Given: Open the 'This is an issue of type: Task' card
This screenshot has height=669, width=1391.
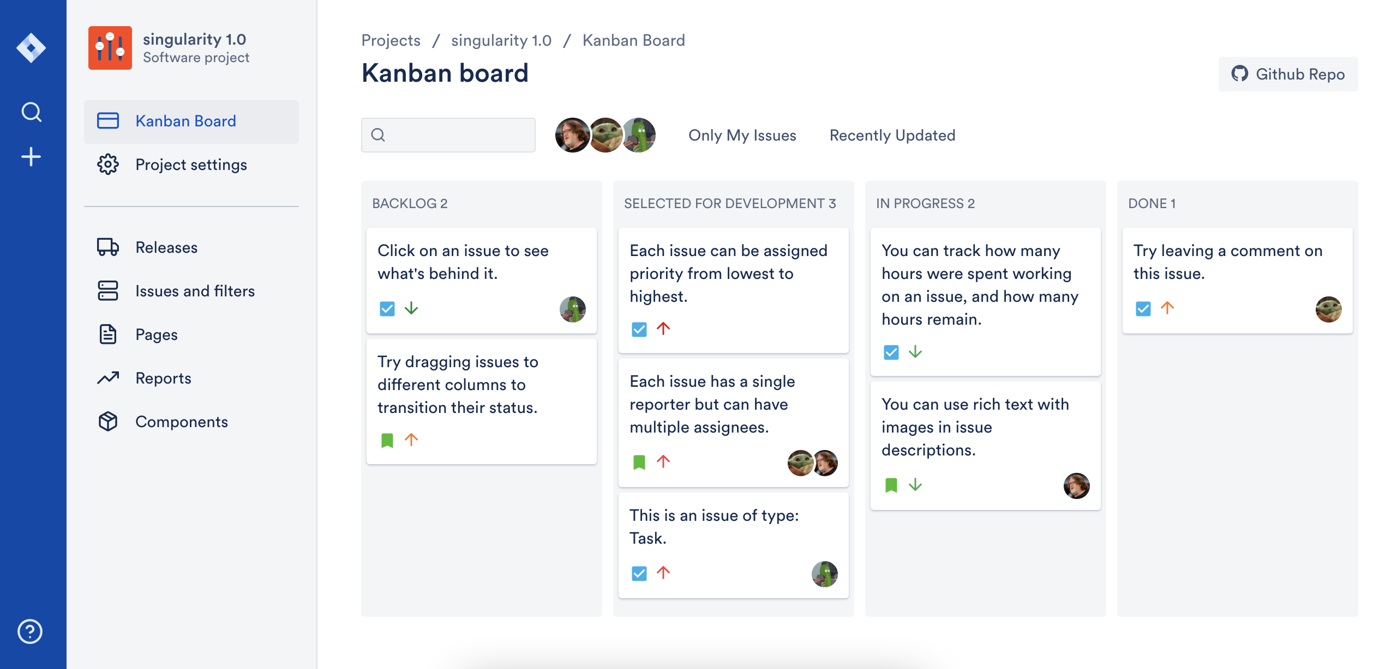Looking at the screenshot, I should (733, 545).
